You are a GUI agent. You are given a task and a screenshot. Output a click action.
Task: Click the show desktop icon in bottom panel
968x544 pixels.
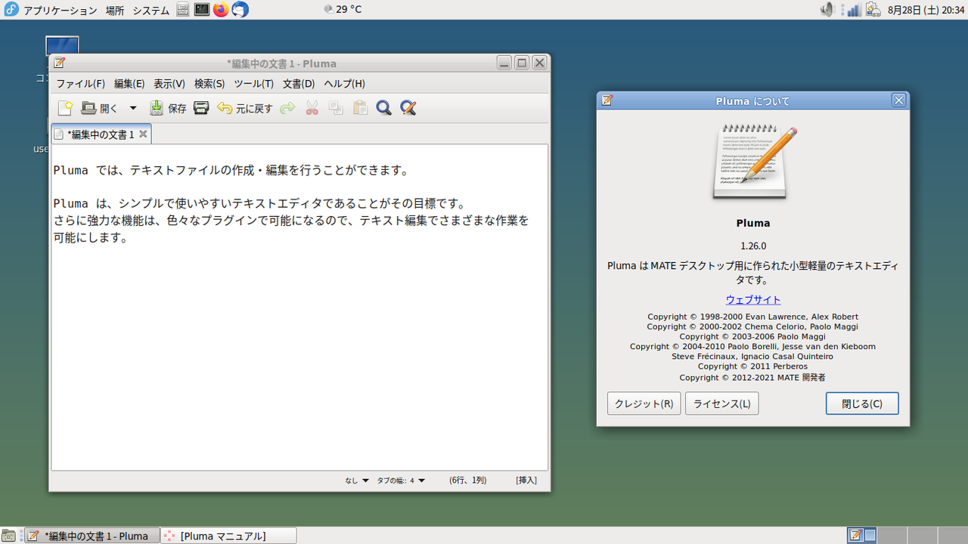click(x=8, y=536)
